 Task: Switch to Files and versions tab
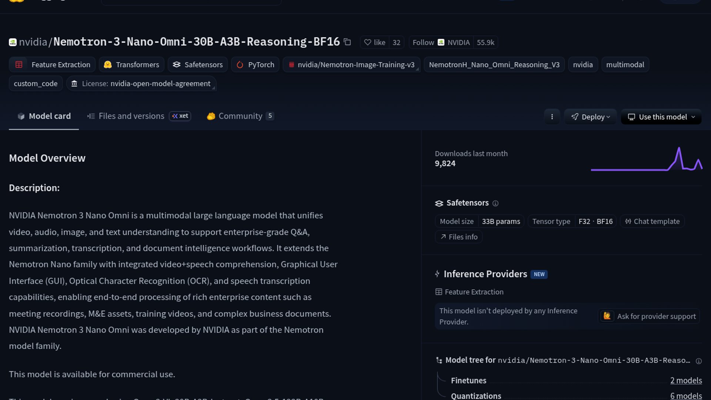[x=131, y=116]
